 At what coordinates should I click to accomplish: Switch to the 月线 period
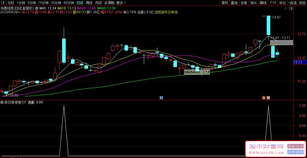[x=98, y=3]
